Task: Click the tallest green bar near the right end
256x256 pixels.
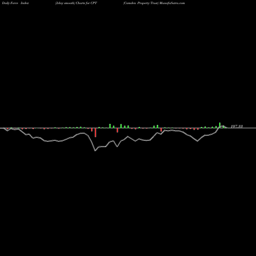Action: (220, 125)
